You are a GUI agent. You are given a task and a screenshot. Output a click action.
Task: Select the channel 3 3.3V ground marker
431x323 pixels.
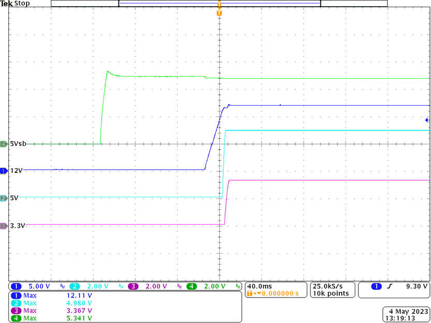(x=4, y=226)
